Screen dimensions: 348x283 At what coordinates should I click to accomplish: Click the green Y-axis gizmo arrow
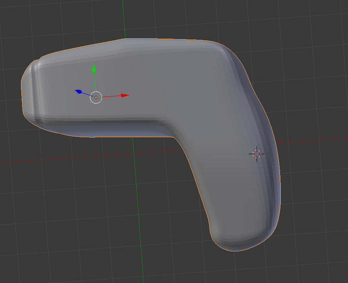(x=94, y=69)
